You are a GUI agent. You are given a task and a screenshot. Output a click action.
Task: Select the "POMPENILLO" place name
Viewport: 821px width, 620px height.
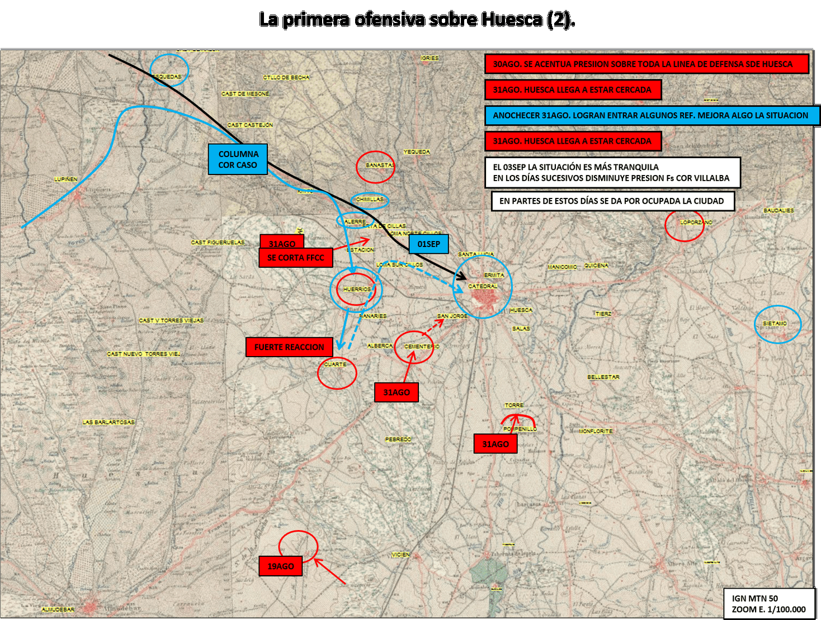click(520, 429)
